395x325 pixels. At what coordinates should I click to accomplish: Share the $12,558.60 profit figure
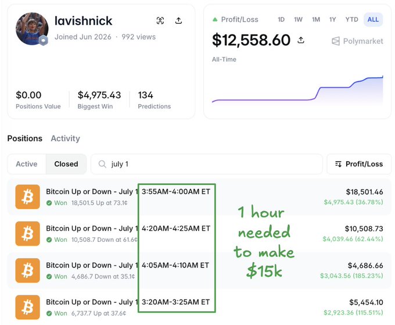pos(301,40)
